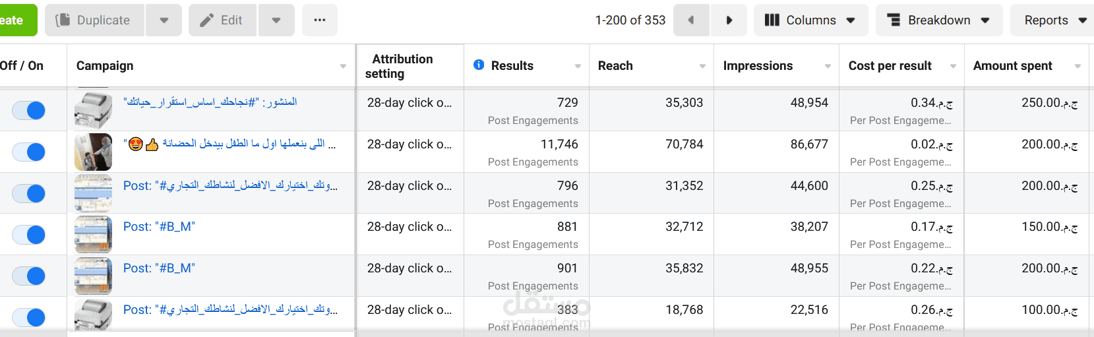Click the Columns layout icon
The image size is (1094, 337).
(772, 20)
